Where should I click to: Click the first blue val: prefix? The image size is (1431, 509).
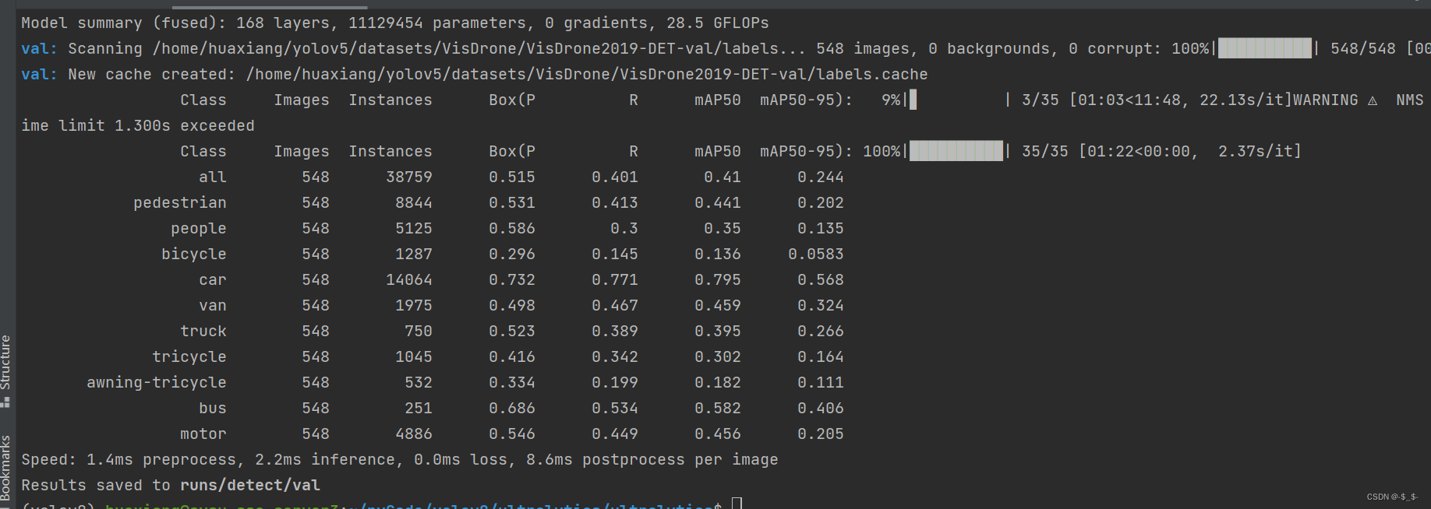38,48
